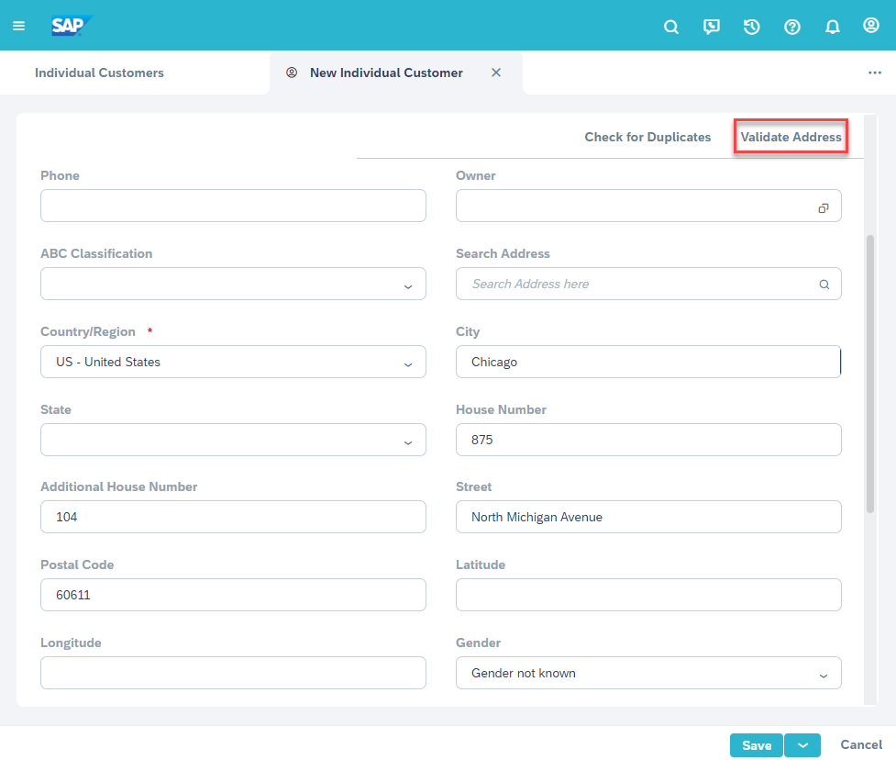
Task: Open the hamburger navigation menu
Action: 18,26
